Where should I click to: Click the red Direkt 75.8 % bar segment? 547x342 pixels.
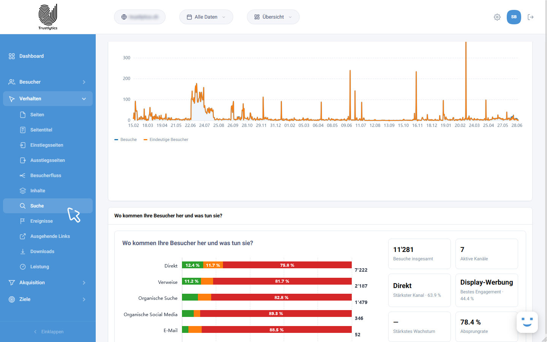pyautogui.click(x=287, y=265)
